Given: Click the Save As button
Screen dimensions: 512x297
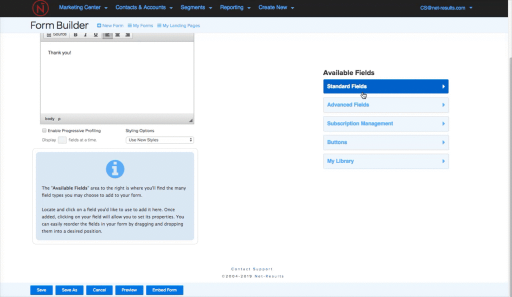Looking at the screenshot, I should pos(69,290).
